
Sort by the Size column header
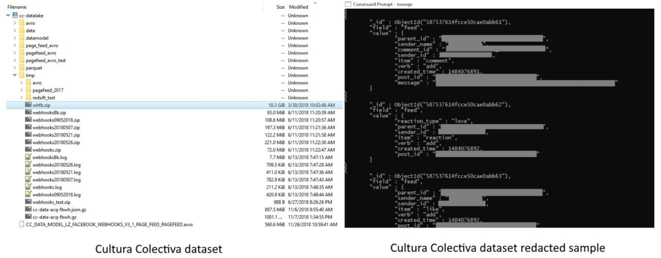click(280, 7)
